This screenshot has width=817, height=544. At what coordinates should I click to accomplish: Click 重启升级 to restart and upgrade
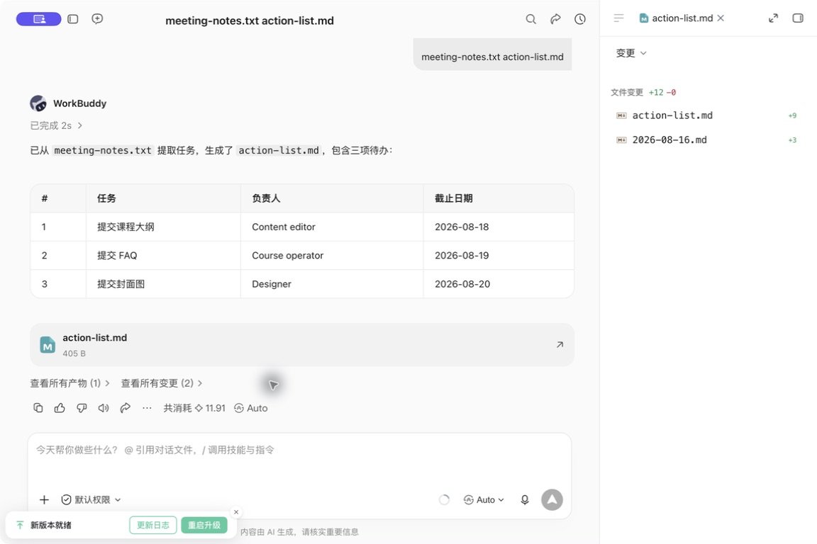[x=204, y=526]
